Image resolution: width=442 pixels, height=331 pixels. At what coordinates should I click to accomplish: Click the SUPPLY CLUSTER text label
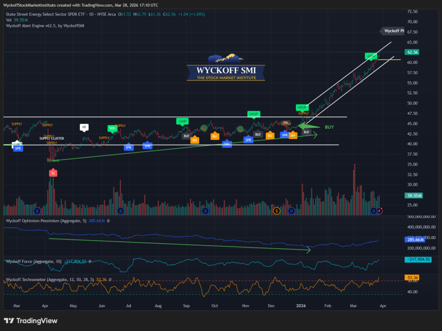tap(52, 138)
